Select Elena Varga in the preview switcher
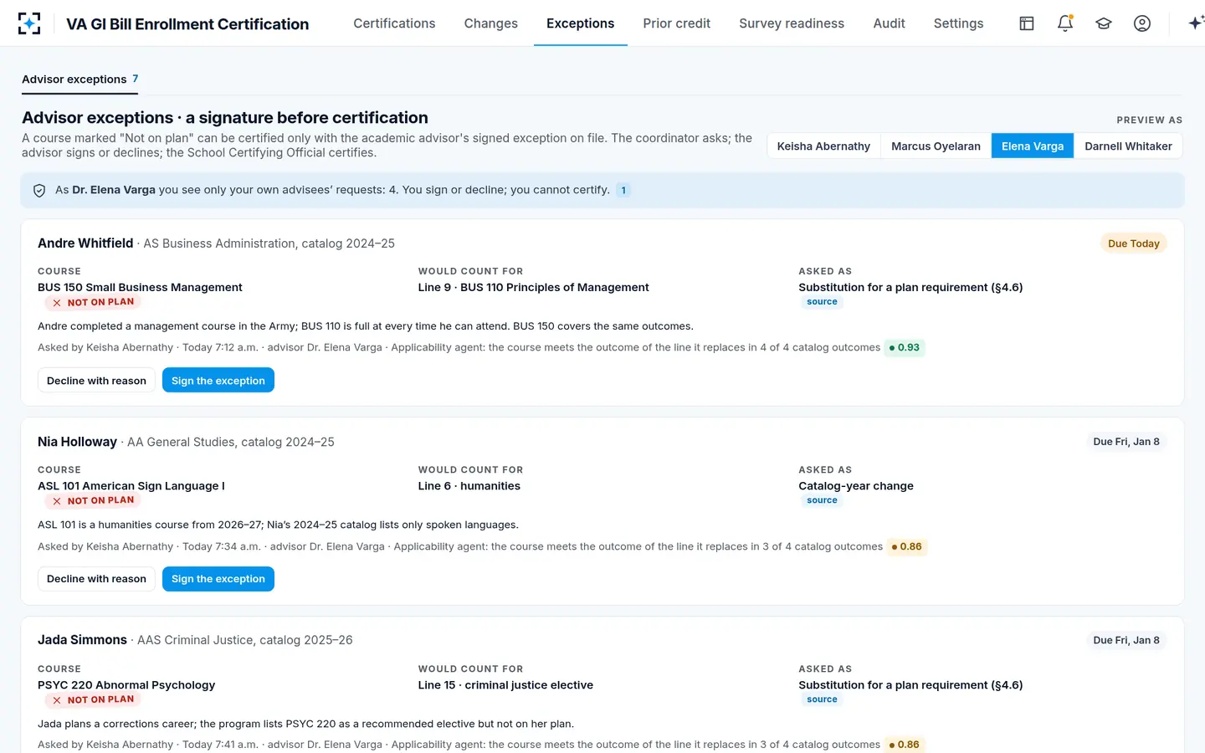The height and width of the screenshot is (753, 1205). (1033, 146)
